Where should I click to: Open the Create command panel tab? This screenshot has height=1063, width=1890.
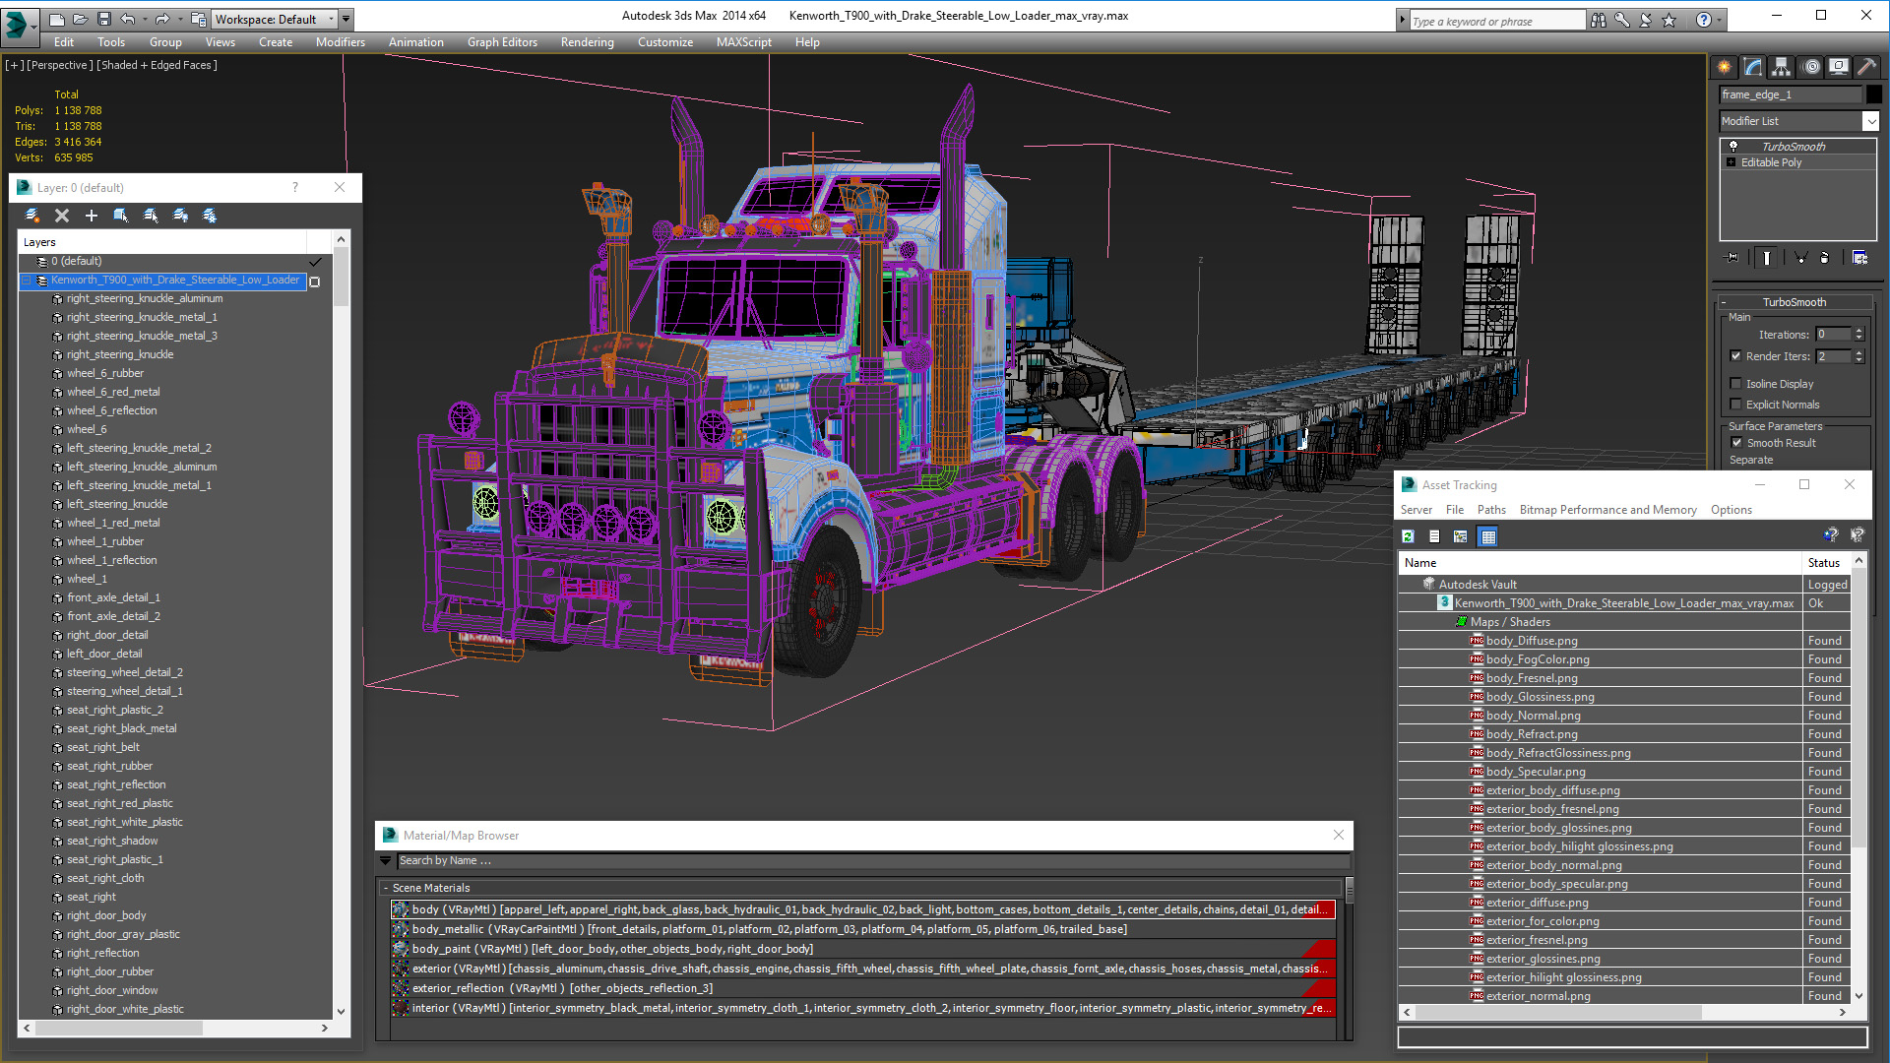point(1725,67)
